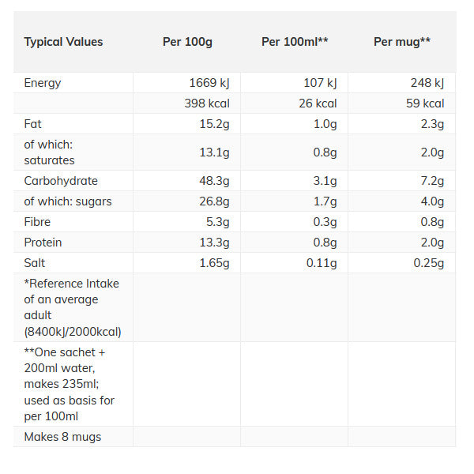Click the 'of which: saturates' label
474x474 pixels.
click(49, 152)
